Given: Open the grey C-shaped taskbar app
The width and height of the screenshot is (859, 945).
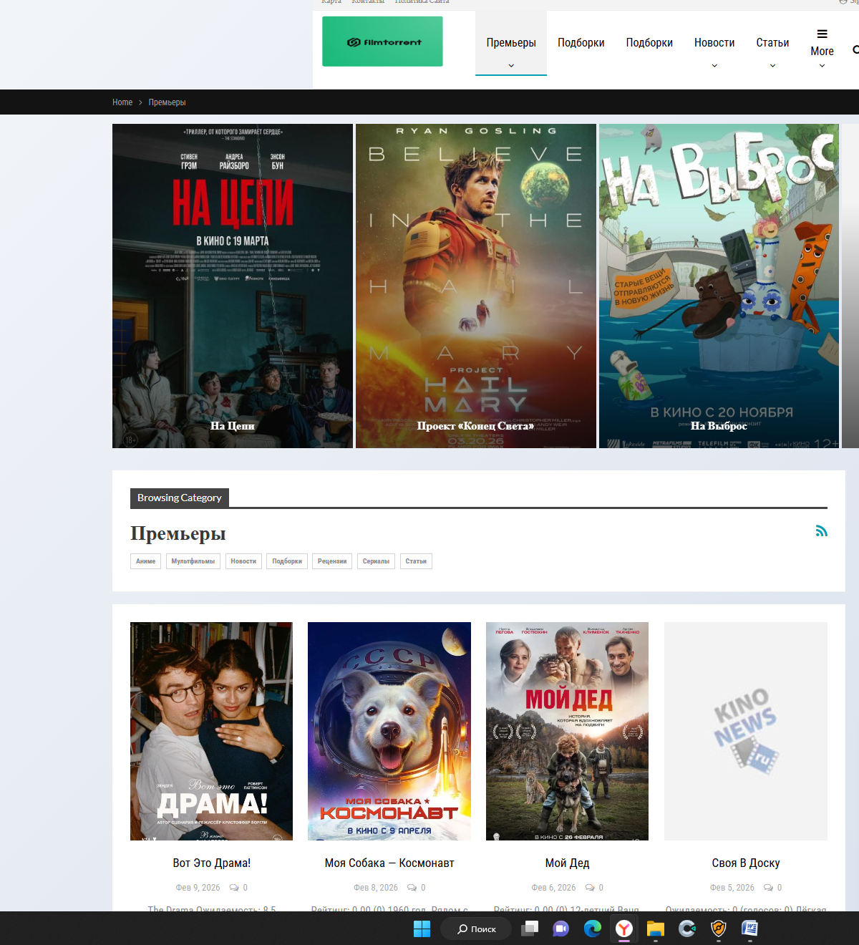Looking at the screenshot, I should click(x=687, y=929).
